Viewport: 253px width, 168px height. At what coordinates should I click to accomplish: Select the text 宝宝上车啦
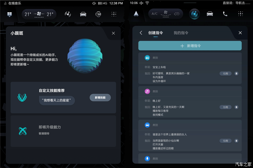159,67
